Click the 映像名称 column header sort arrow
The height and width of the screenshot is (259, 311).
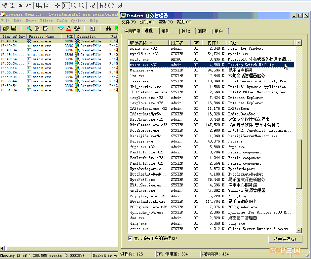151,43
